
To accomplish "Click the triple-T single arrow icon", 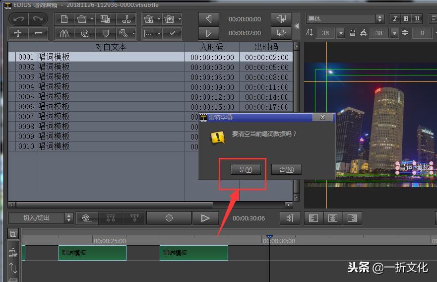I will click(x=134, y=218).
